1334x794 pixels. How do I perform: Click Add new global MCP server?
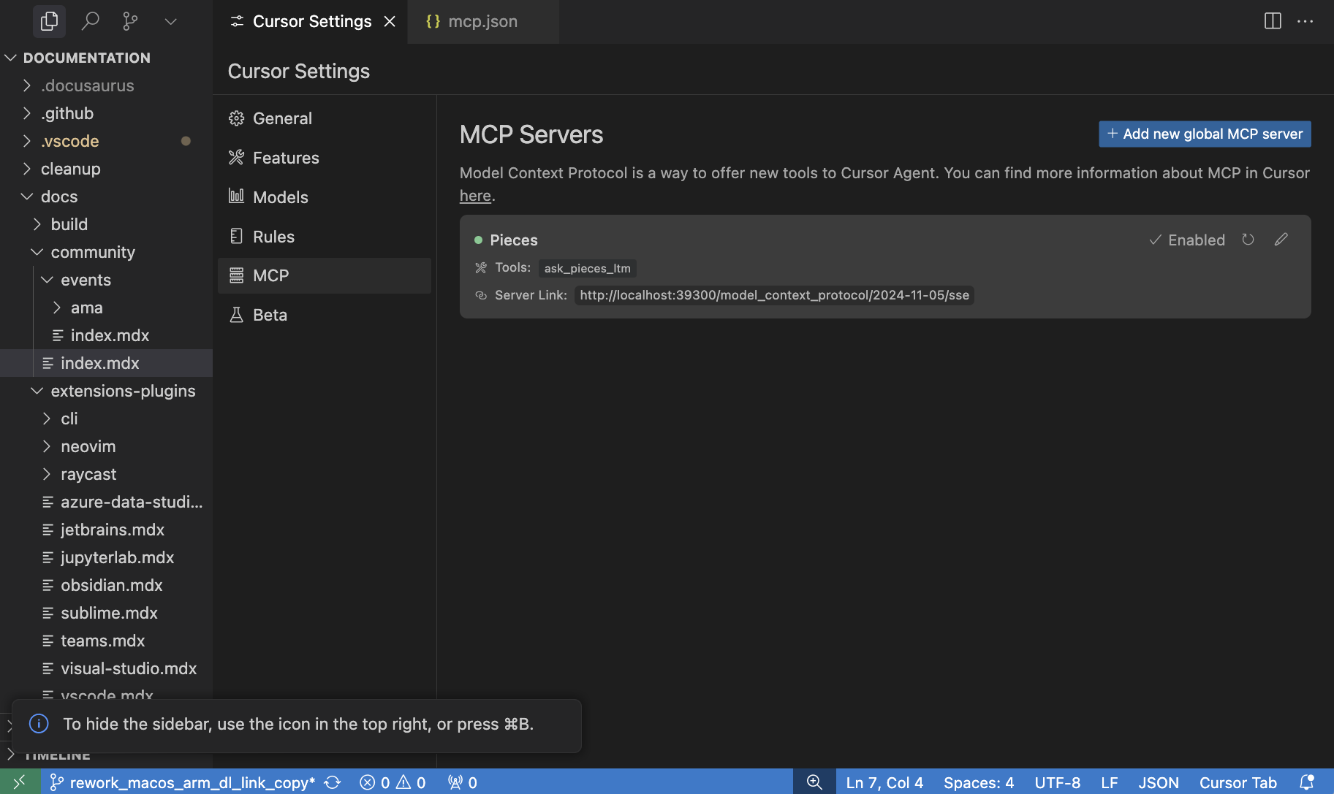1205,134
